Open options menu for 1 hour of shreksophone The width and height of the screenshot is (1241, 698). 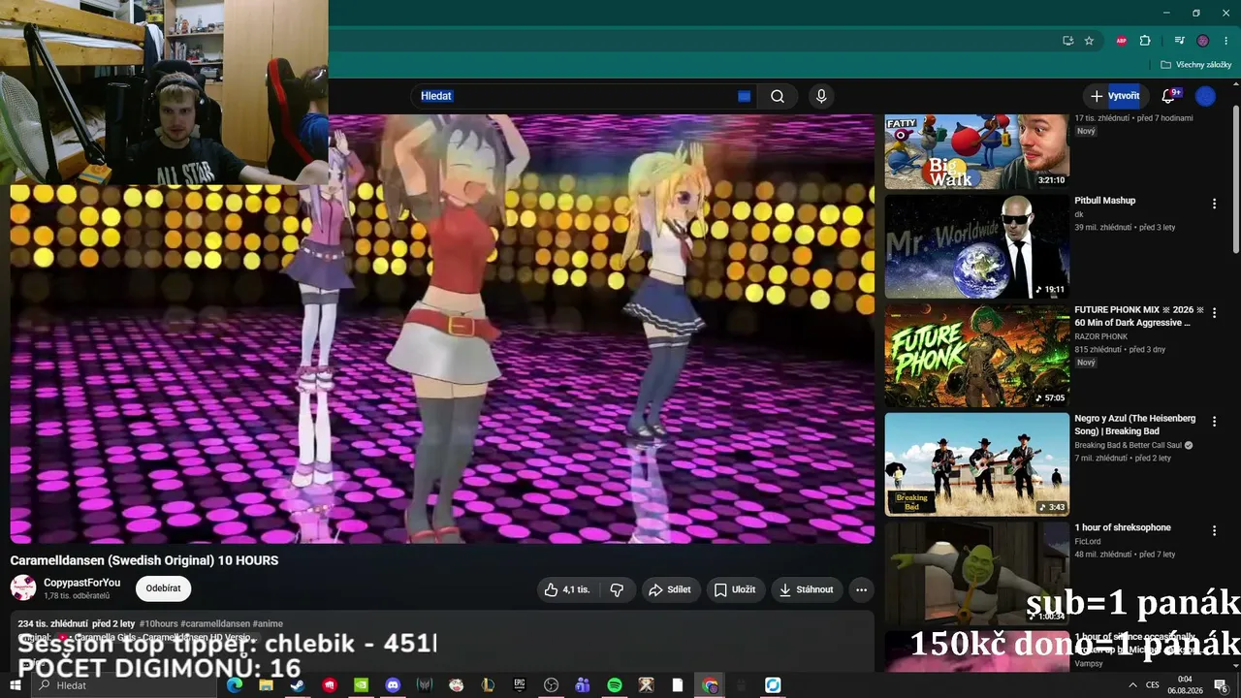1214,530
